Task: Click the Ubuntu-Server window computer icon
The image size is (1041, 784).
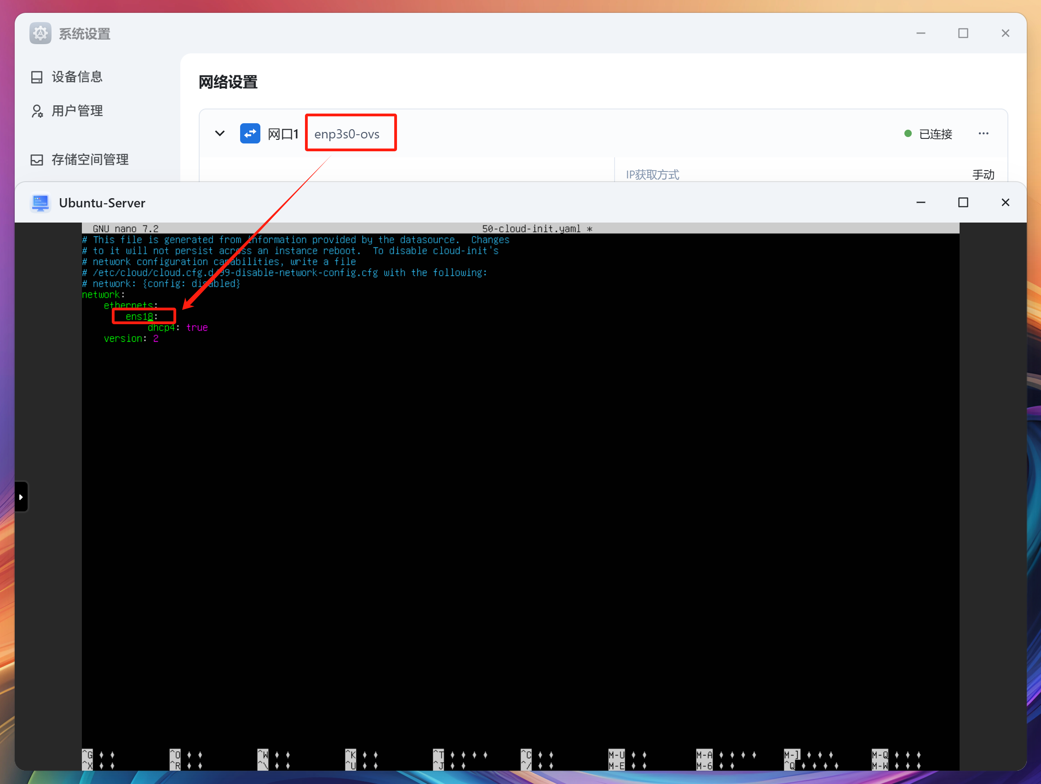Action: tap(40, 203)
